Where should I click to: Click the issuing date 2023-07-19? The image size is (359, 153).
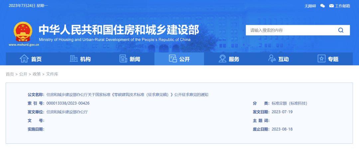[282, 112]
